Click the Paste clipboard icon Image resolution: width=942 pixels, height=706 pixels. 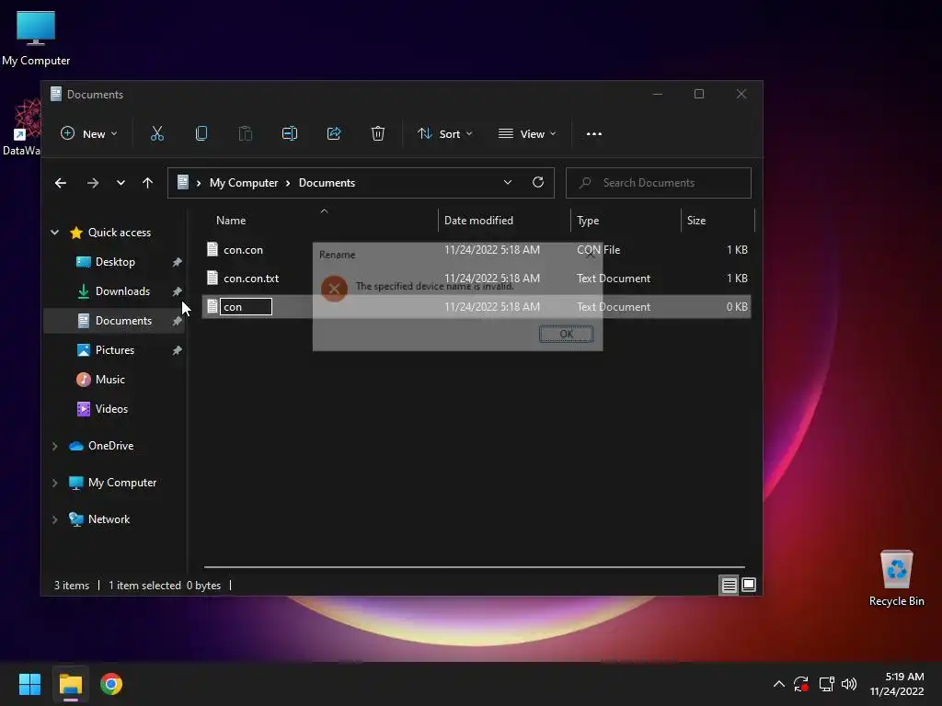245,133
